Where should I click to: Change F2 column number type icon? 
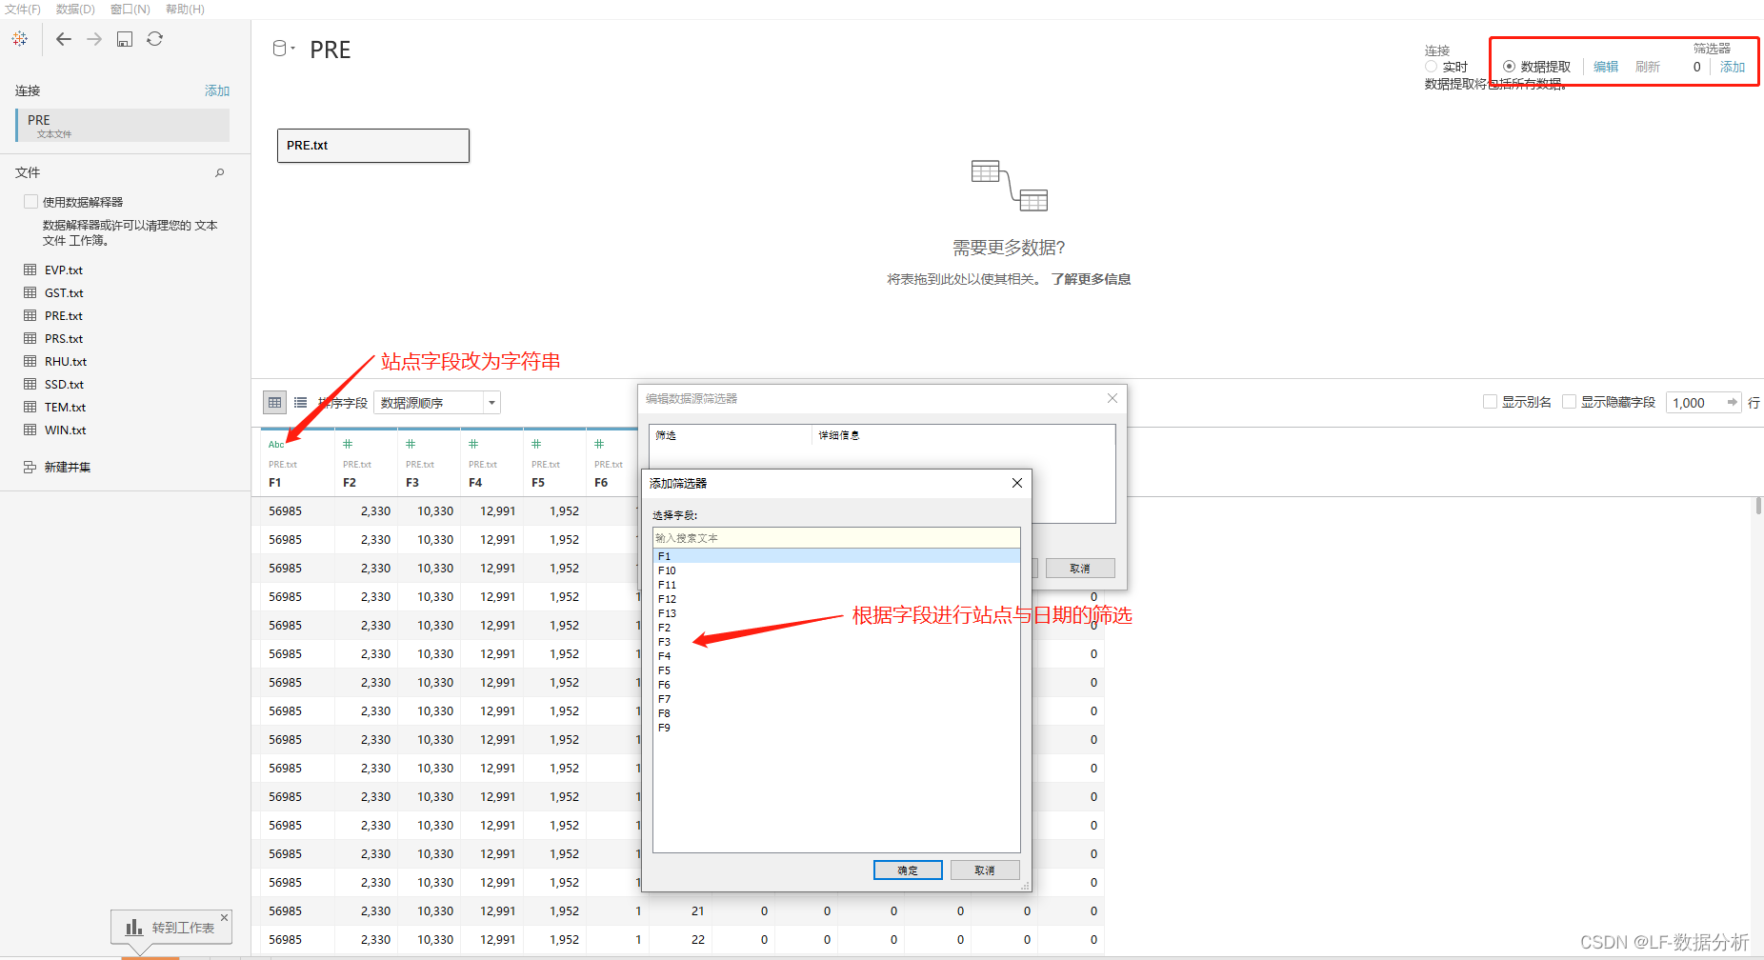pos(348,444)
